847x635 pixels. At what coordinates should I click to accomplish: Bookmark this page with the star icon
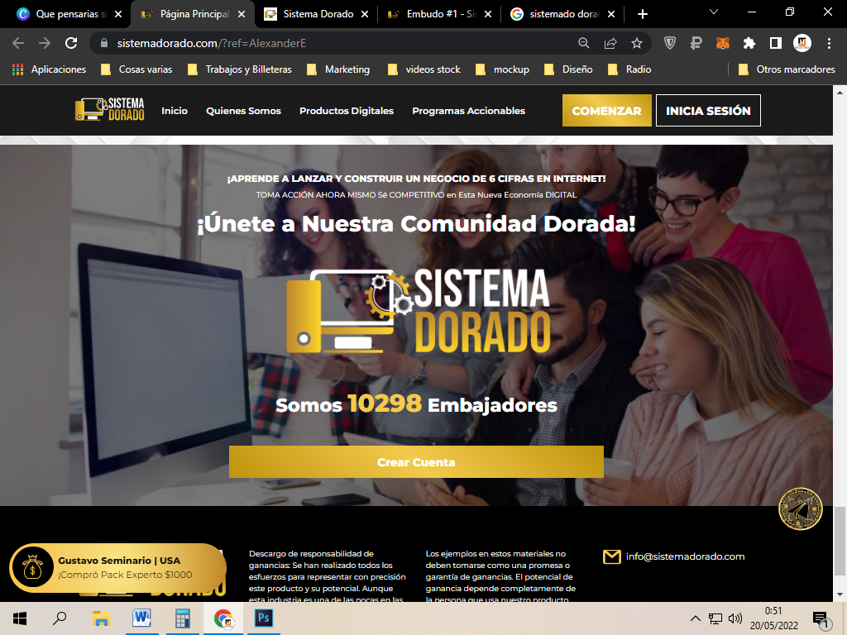click(636, 43)
